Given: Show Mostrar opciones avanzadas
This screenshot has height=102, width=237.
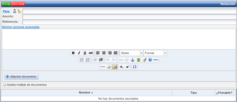Looking at the screenshot, I should [21, 27].
